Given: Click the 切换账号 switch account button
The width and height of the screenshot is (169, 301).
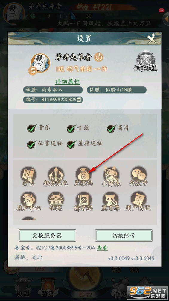Looking at the screenshot, I should coord(124,236).
